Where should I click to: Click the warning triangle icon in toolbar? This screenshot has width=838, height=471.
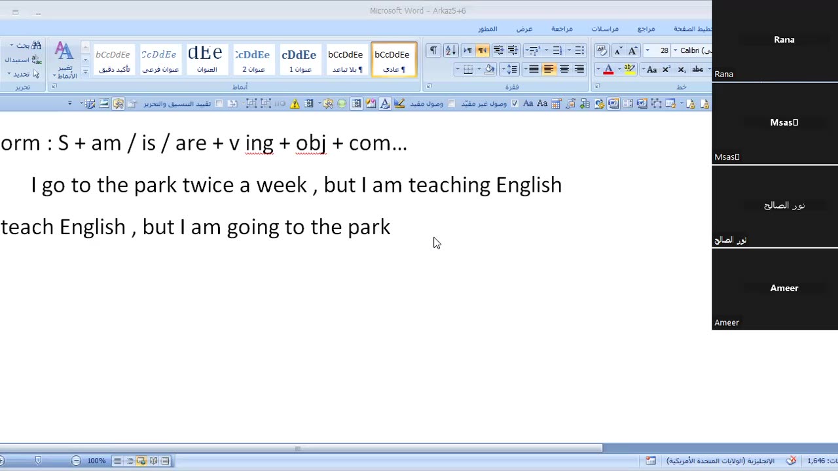click(x=295, y=103)
